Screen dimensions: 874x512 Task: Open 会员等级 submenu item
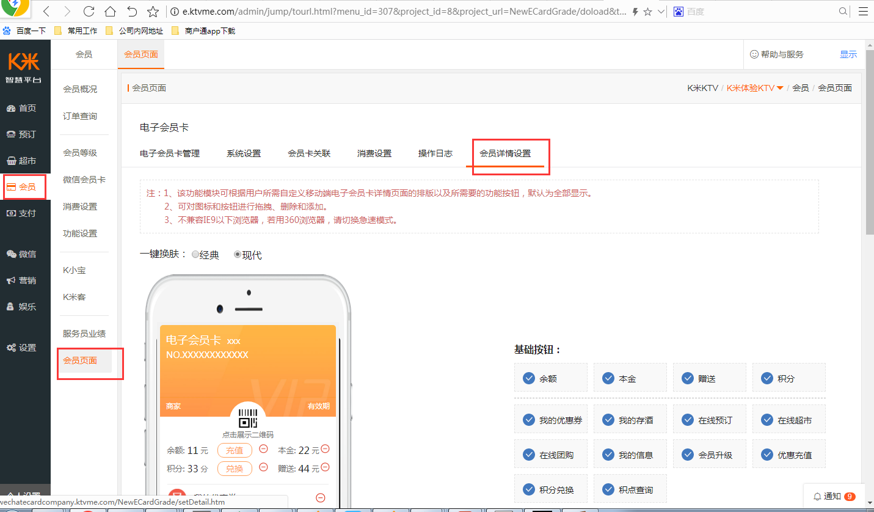80,153
